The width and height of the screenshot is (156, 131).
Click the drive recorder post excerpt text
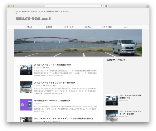tap(65, 91)
